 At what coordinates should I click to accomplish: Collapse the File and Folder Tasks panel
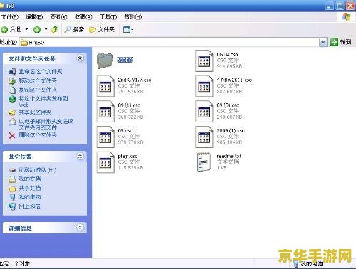pyautogui.click(x=80, y=58)
